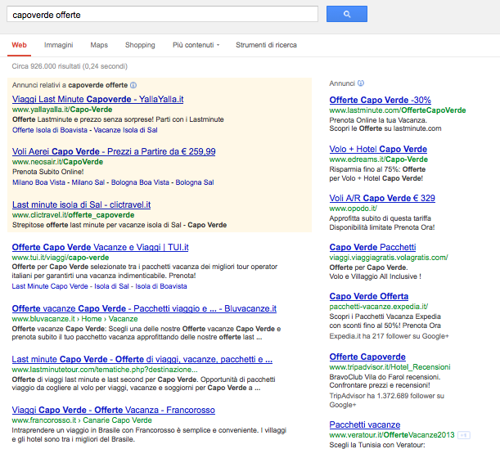Open 'Offerte Capo Verde Vacanze e Viaggi | TUI.it' result
Image resolution: width=500 pixels, height=449 pixels.
click(x=100, y=247)
